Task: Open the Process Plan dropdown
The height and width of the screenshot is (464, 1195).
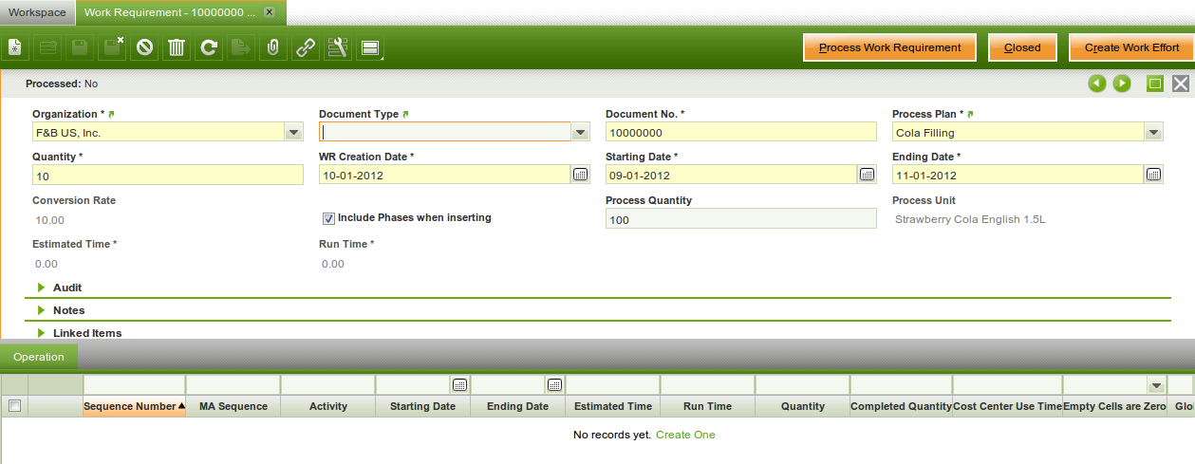Action: click(x=1153, y=133)
